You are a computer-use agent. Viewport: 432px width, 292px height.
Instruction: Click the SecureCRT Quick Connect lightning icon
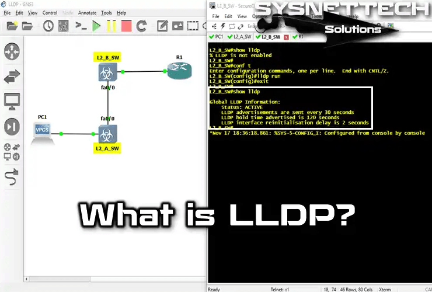click(x=222, y=26)
